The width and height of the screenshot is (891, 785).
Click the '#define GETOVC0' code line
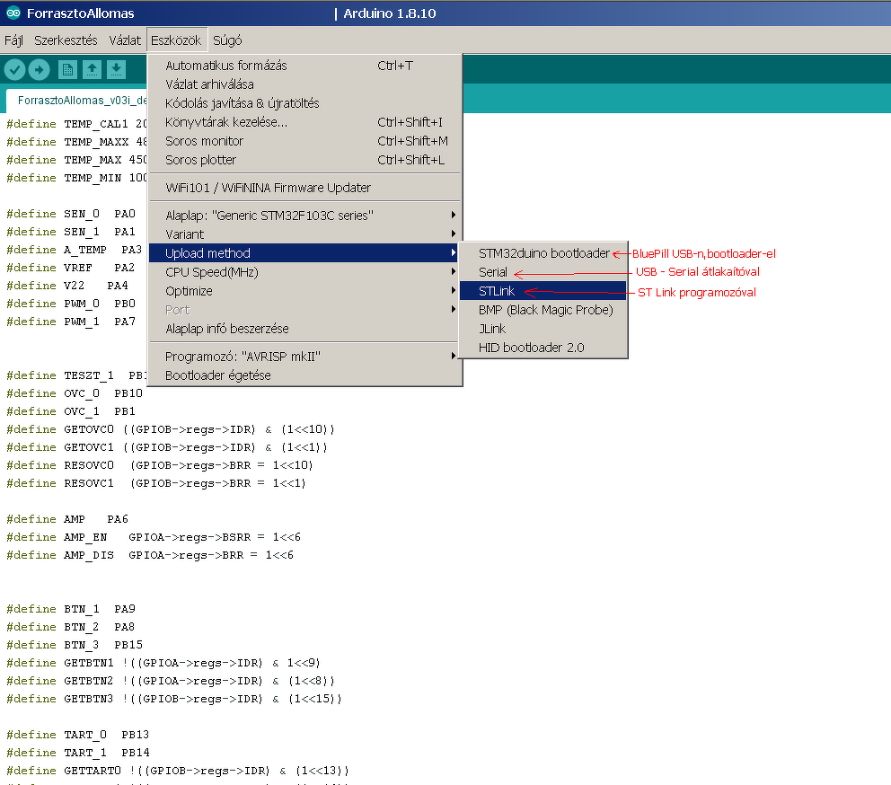tap(171, 429)
